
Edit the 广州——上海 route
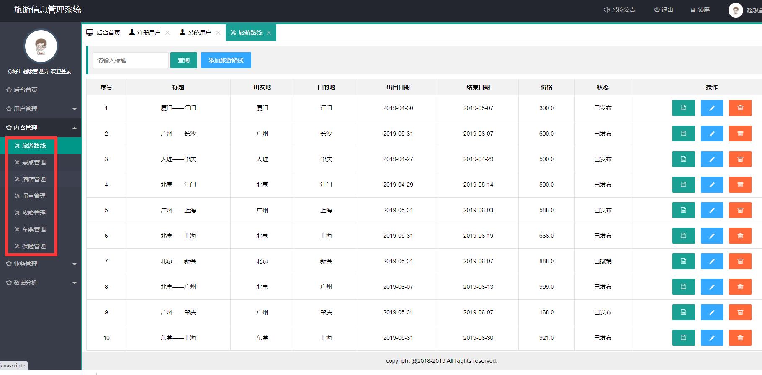pos(712,210)
